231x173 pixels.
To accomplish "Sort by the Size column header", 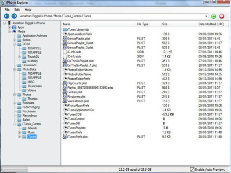I will [165, 24].
